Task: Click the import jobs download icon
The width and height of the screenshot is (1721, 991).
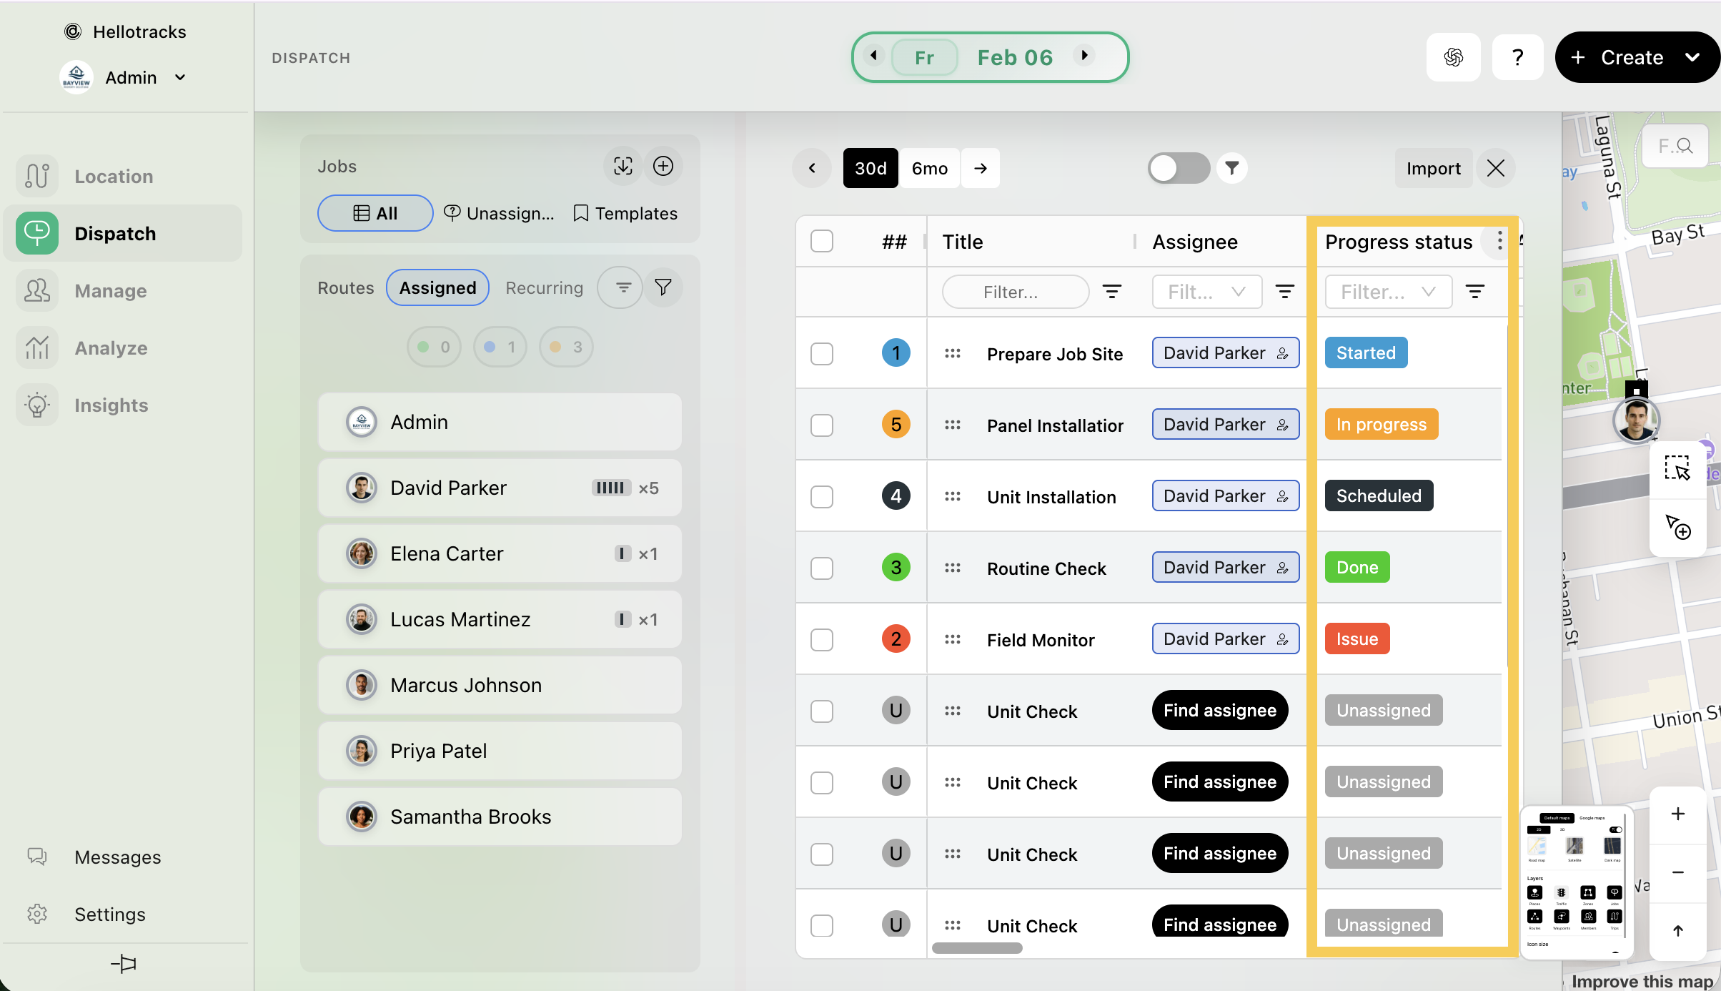Action: [x=623, y=166]
